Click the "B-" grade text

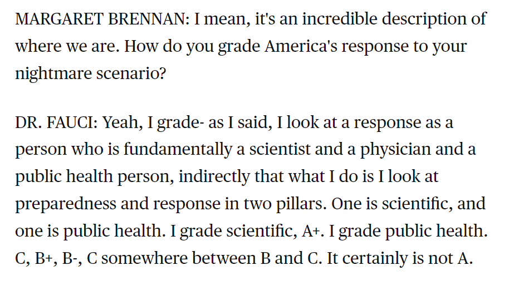click(72, 258)
